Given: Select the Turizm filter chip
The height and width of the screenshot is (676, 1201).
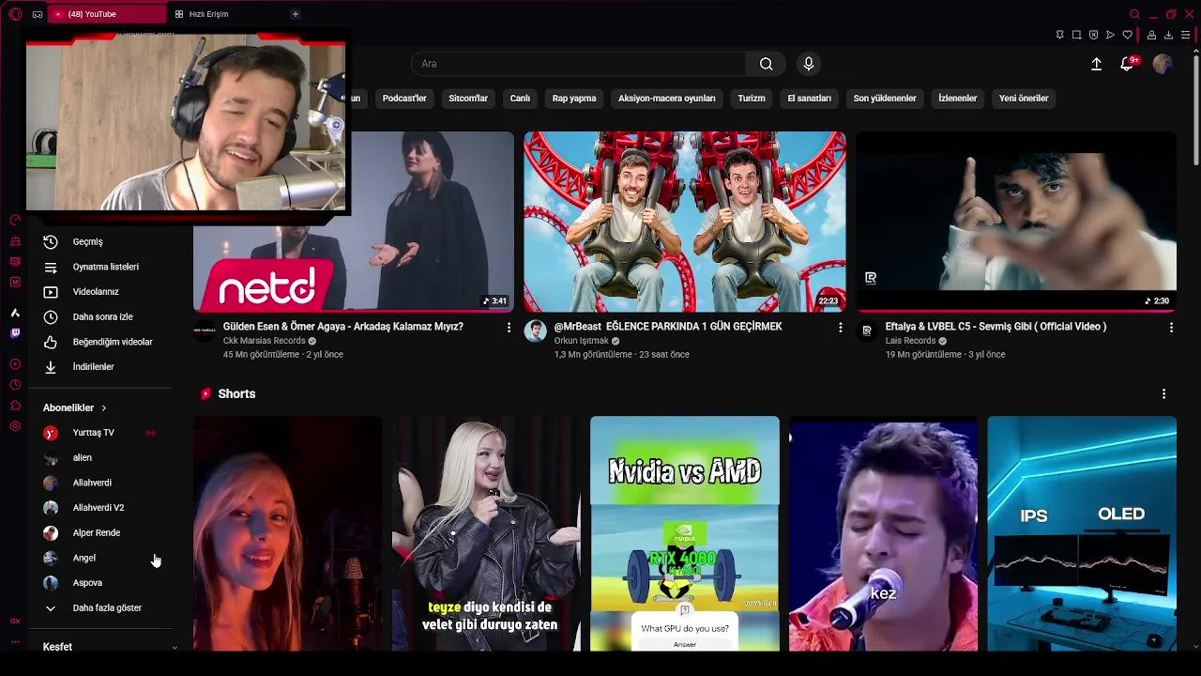Looking at the screenshot, I should [752, 98].
